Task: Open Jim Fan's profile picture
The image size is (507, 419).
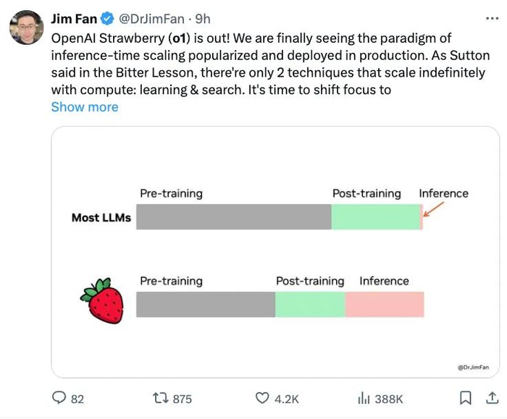Action: (25, 27)
